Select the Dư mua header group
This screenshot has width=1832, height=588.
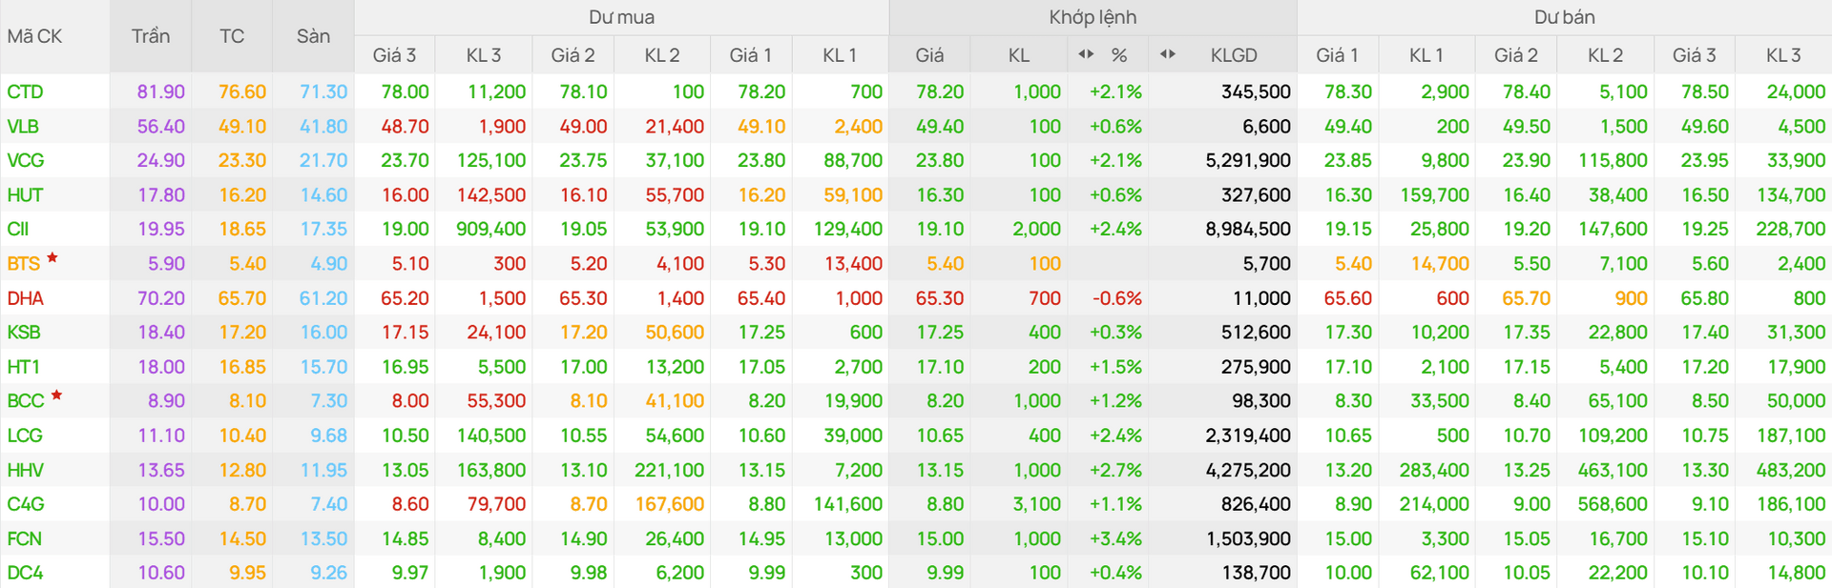point(621,17)
